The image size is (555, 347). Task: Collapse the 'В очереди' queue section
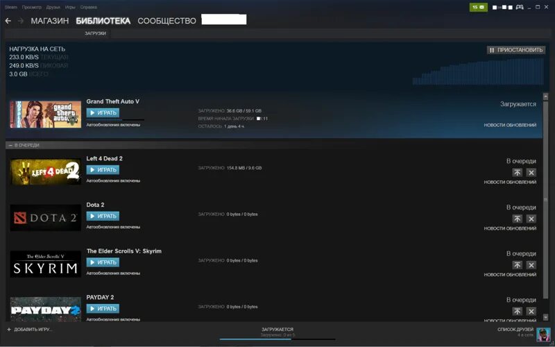point(10,145)
